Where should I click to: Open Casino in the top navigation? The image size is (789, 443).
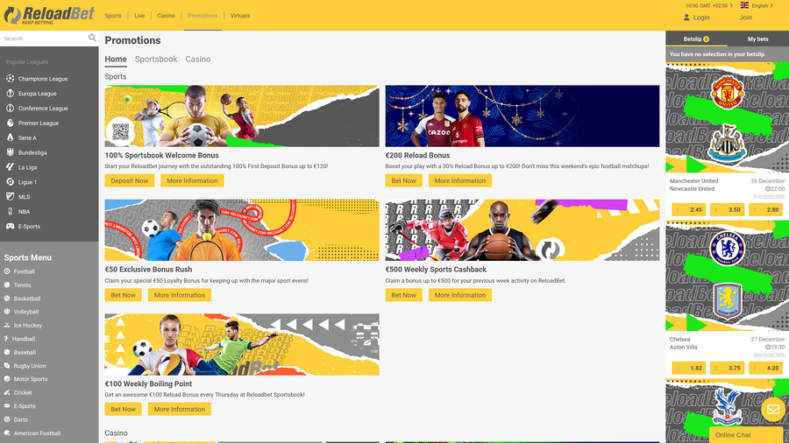pos(166,16)
